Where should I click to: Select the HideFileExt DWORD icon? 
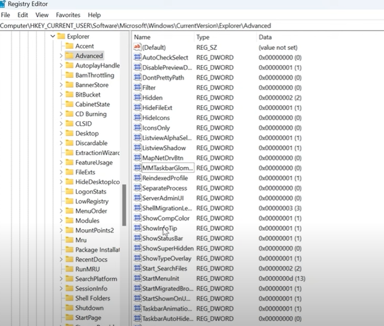pos(137,107)
